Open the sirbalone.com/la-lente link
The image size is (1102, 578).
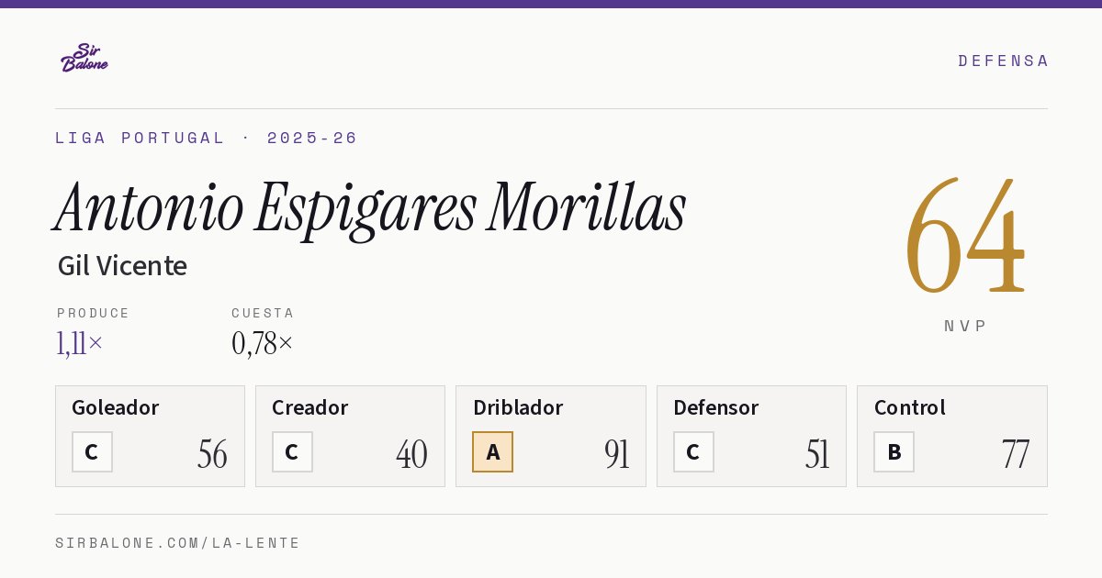pyautogui.click(x=178, y=543)
